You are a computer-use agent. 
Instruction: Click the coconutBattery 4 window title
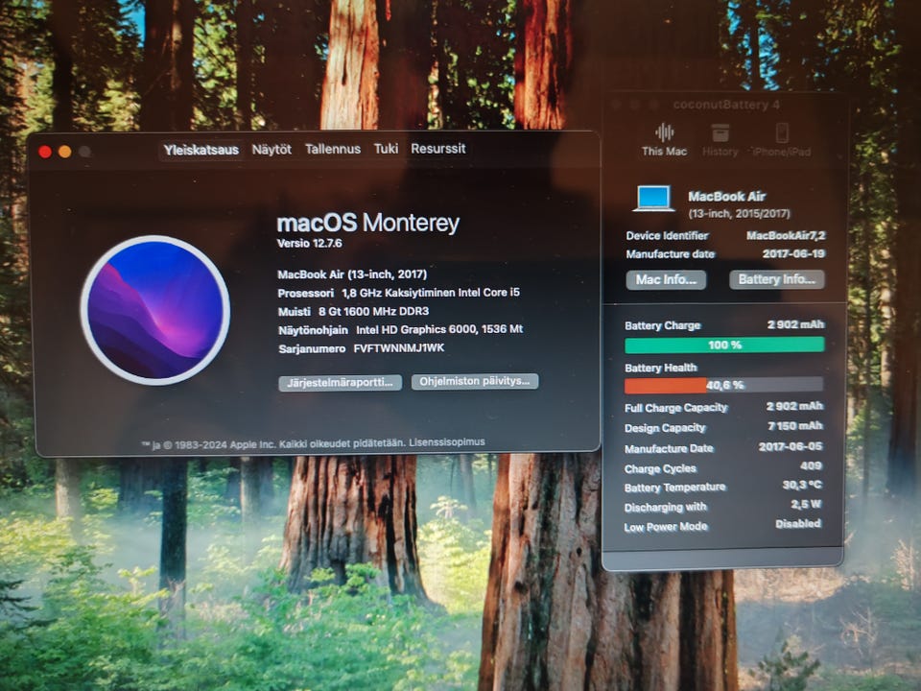[x=726, y=106]
